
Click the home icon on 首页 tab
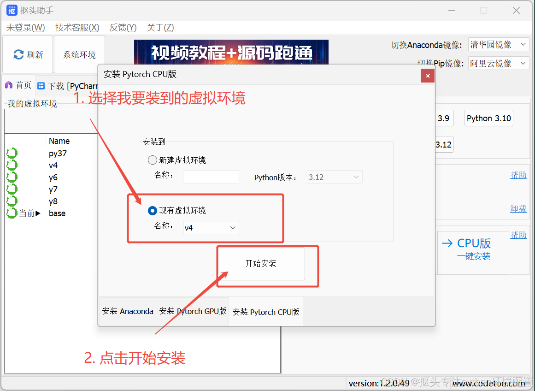(x=10, y=85)
